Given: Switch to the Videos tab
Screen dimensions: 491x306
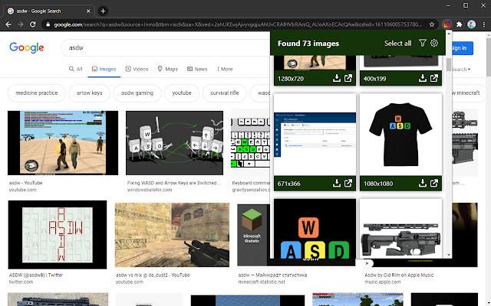Looking at the screenshot, I should (137, 69).
